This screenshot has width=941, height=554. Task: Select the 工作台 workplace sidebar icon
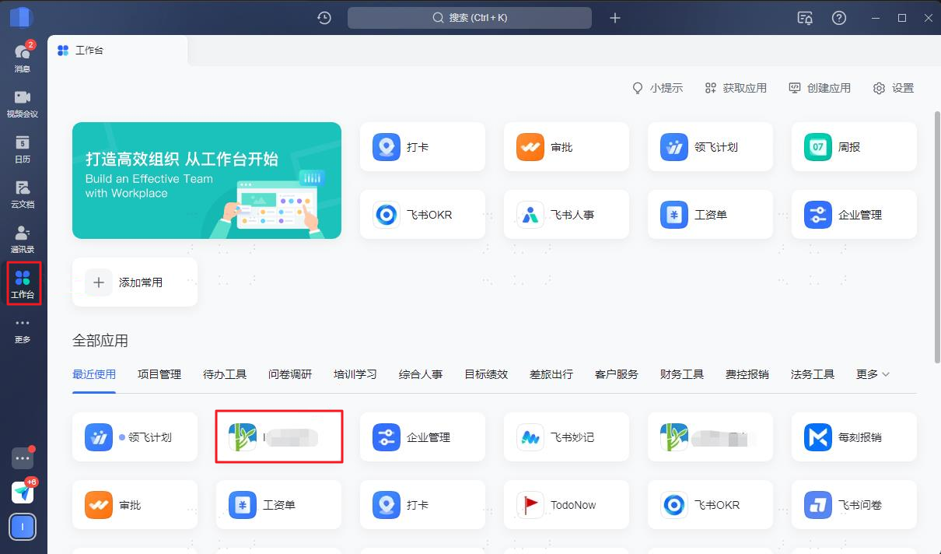(23, 283)
